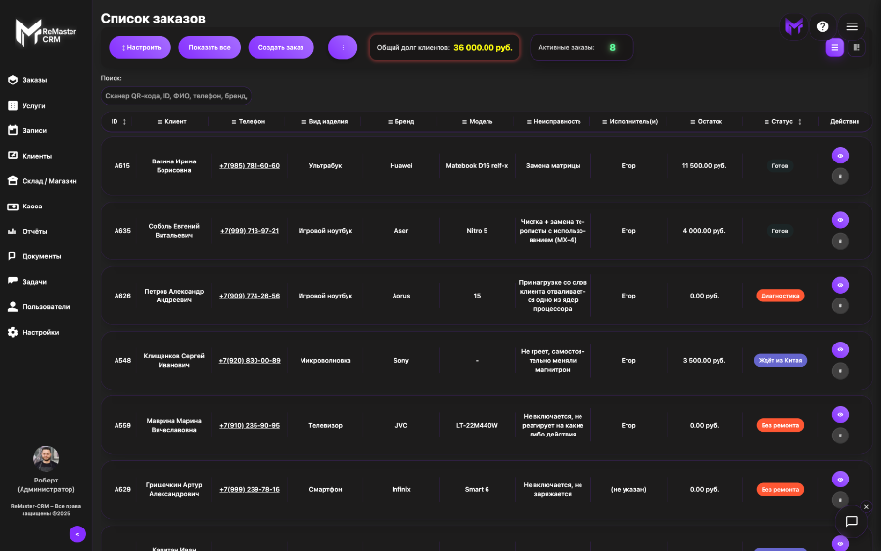Open the chat widget icon
Screen dimensions: 881x551
click(851, 521)
